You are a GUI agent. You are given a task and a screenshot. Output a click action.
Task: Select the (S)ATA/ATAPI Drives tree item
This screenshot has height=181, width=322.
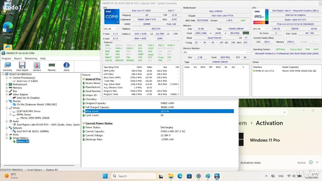[28, 111]
